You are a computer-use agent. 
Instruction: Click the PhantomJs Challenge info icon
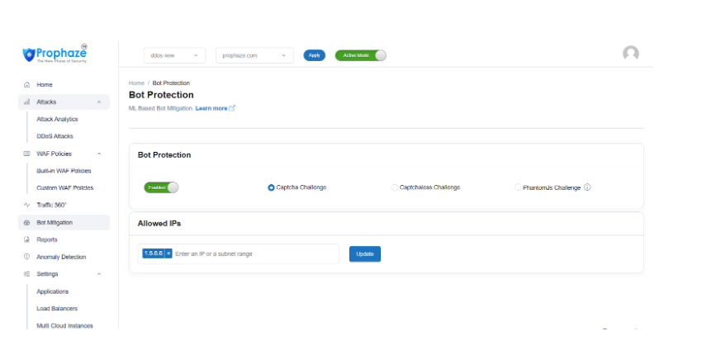click(x=587, y=187)
